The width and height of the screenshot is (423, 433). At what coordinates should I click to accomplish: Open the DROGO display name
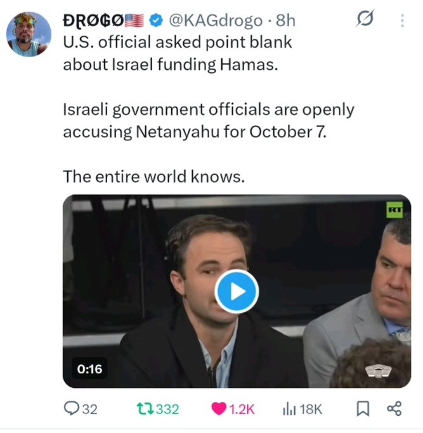pos(93,20)
